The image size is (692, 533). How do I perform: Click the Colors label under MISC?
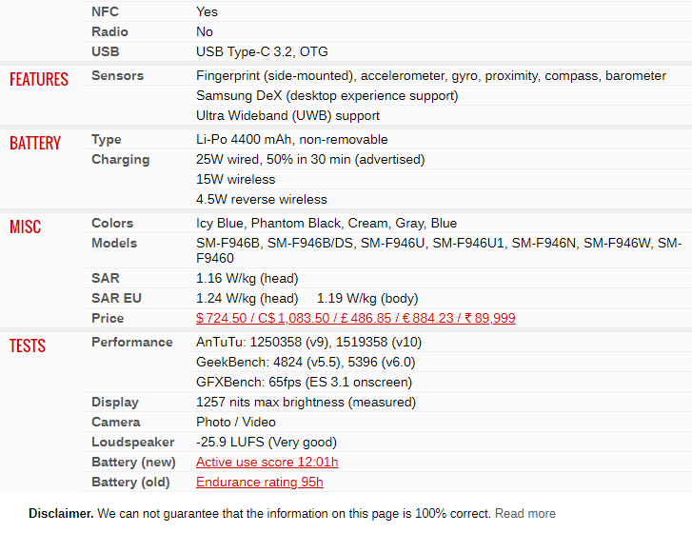pos(112,224)
